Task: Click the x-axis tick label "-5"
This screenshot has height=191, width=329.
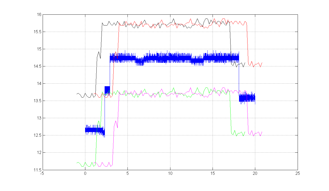Action: 43,173
